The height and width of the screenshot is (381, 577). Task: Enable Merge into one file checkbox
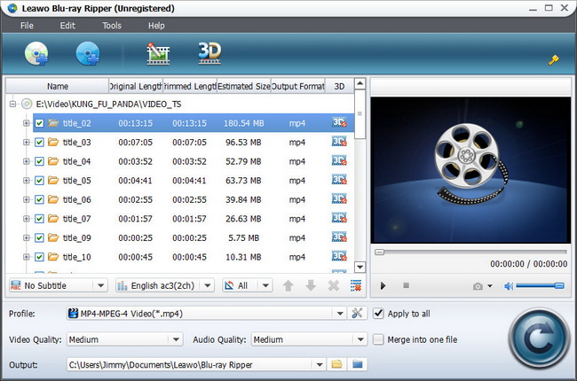pos(378,339)
